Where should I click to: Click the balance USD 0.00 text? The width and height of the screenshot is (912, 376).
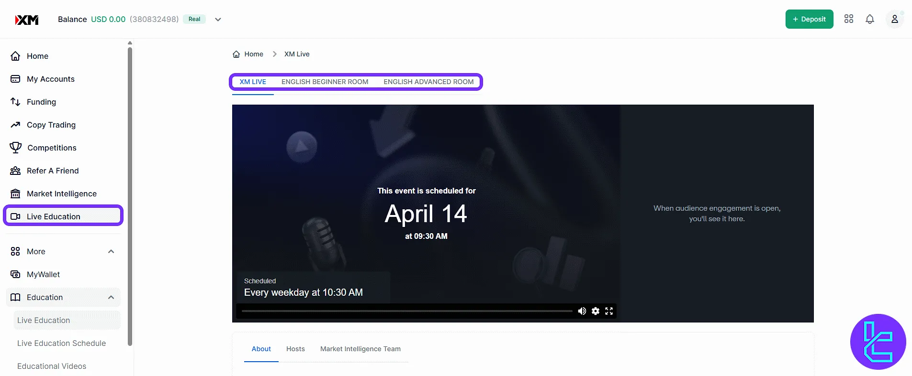point(108,19)
